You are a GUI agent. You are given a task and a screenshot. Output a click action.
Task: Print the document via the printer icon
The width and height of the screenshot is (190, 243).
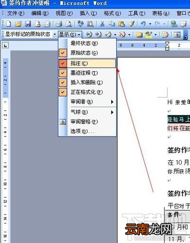coord(59,24)
